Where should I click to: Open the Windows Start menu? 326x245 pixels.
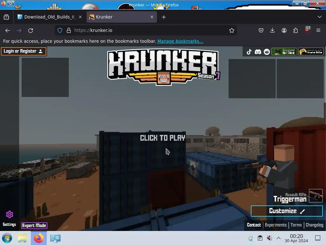click(x=7, y=238)
